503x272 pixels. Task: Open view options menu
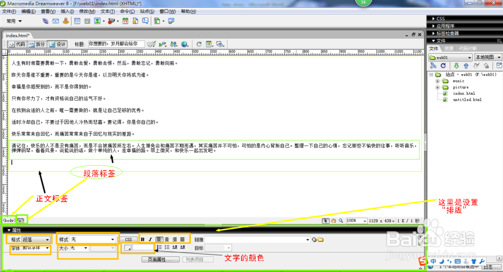click(x=209, y=44)
